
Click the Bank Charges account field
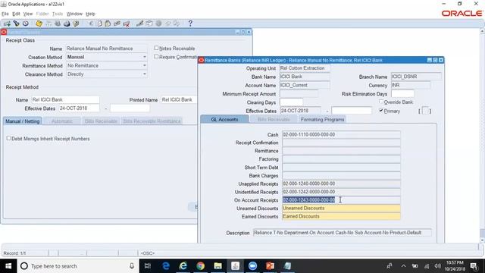click(x=341, y=175)
